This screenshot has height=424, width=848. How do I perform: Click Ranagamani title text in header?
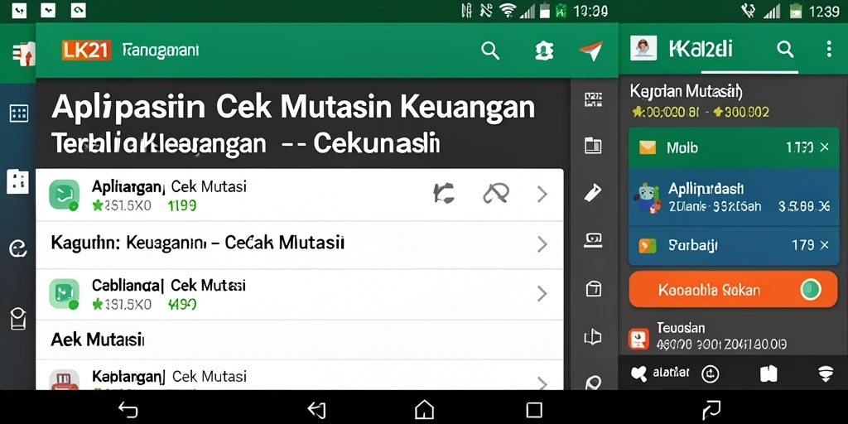point(161,51)
